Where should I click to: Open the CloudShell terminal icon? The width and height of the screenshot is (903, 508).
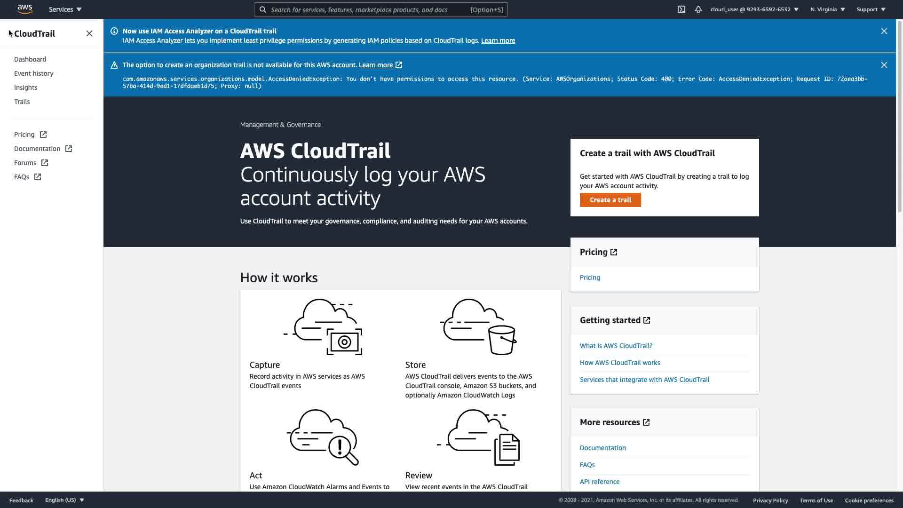tap(681, 9)
